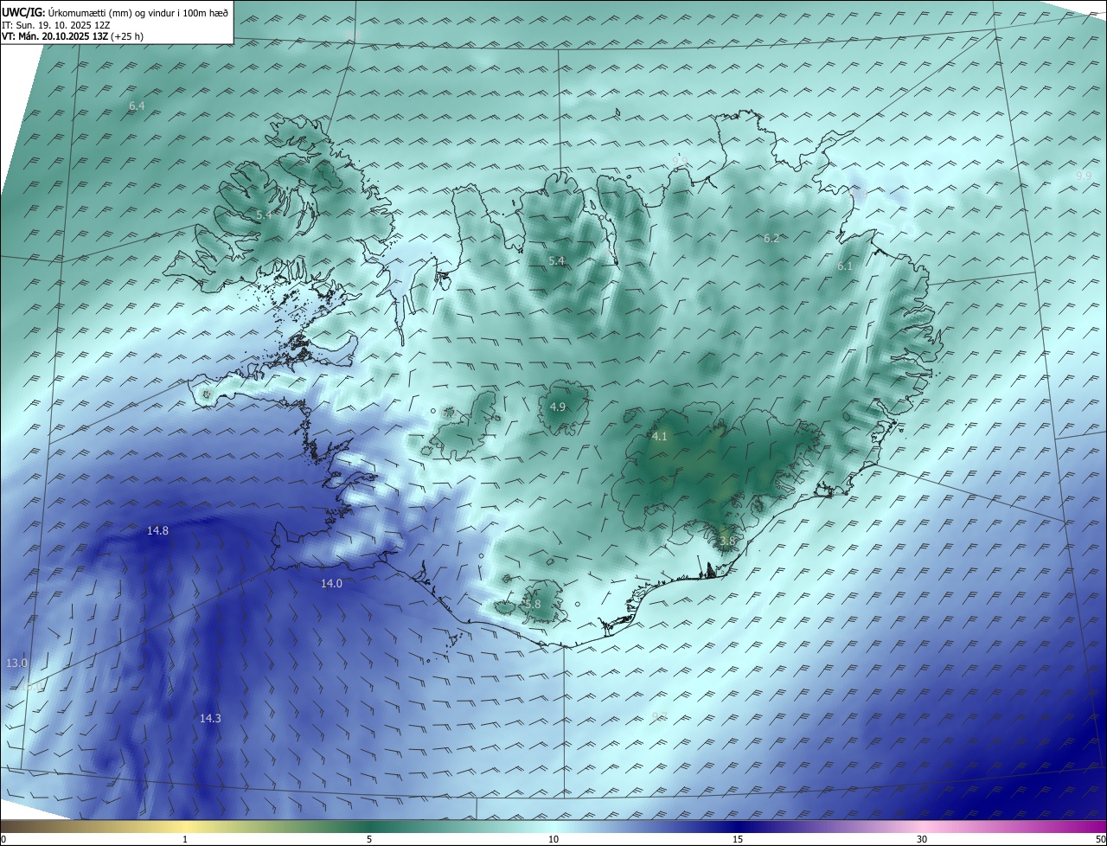Image resolution: width=1107 pixels, height=846 pixels.
Task: Click the 14.3 value over the southwest ocean
Action: (x=210, y=718)
